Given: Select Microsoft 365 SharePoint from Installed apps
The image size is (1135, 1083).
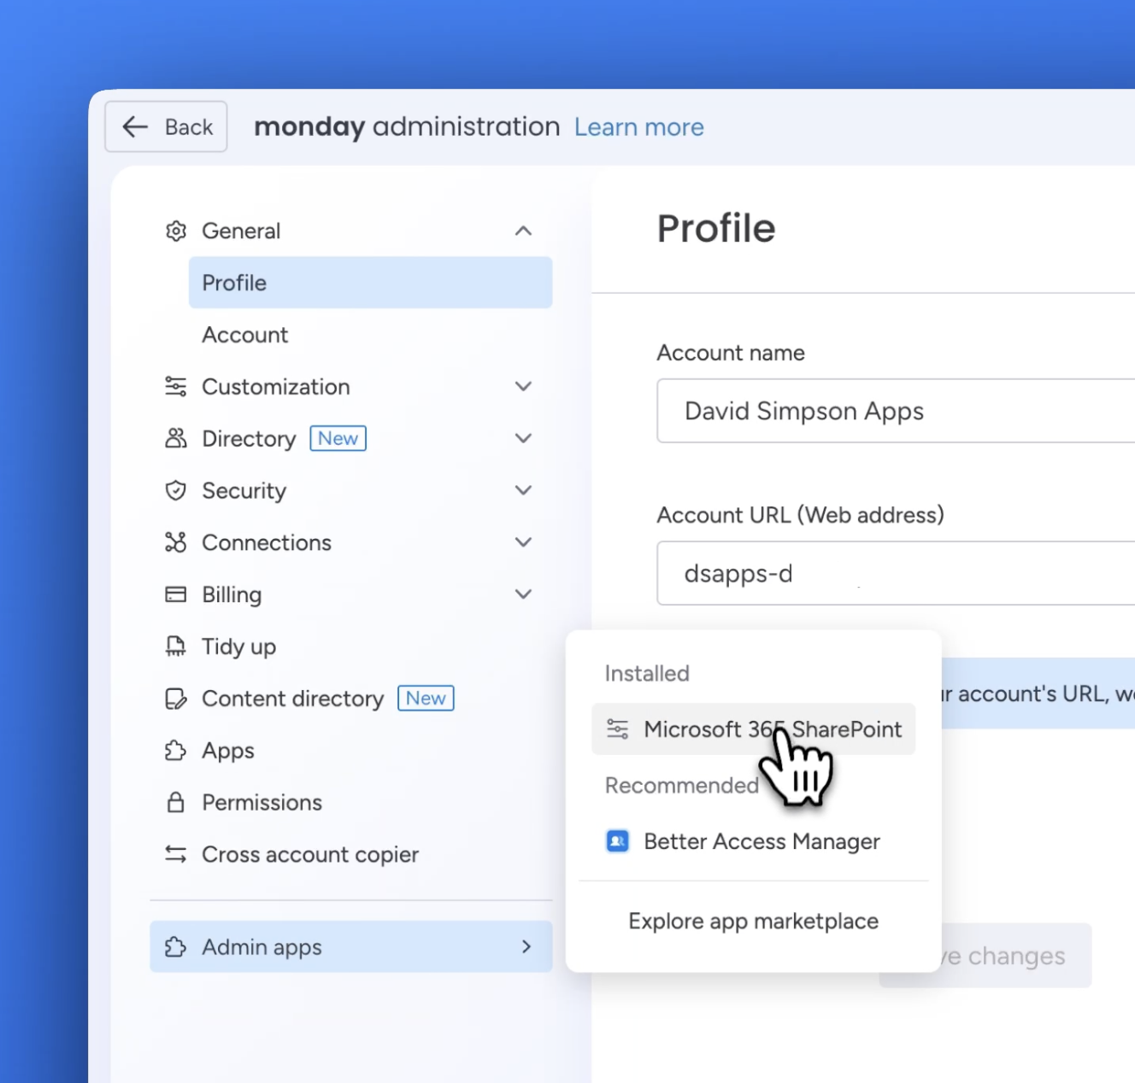Looking at the screenshot, I should tap(752, 729).
